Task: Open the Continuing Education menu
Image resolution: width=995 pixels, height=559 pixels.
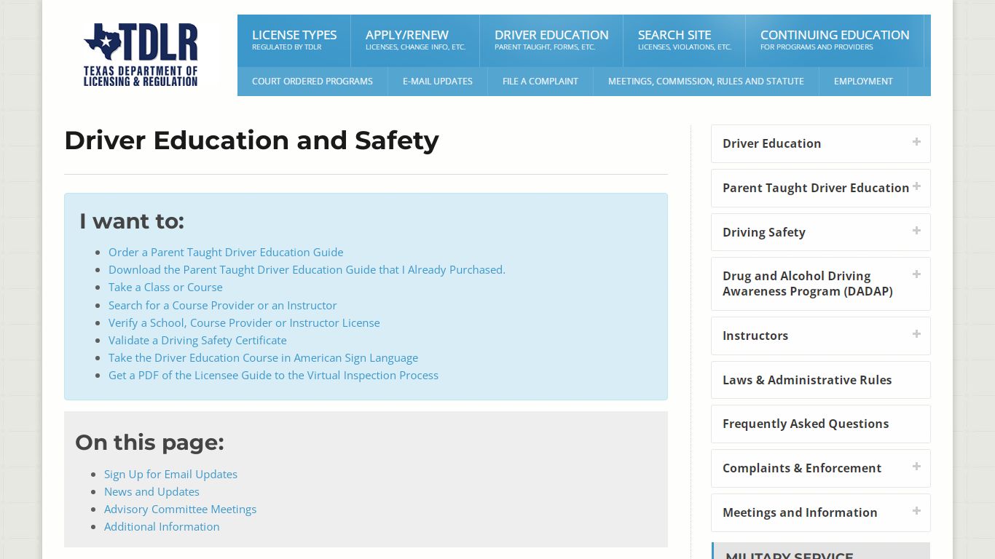Action: coord(835,41)
